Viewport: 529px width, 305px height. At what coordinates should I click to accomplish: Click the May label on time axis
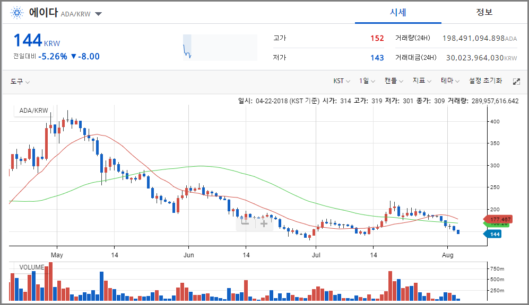(x=57, y=254)
